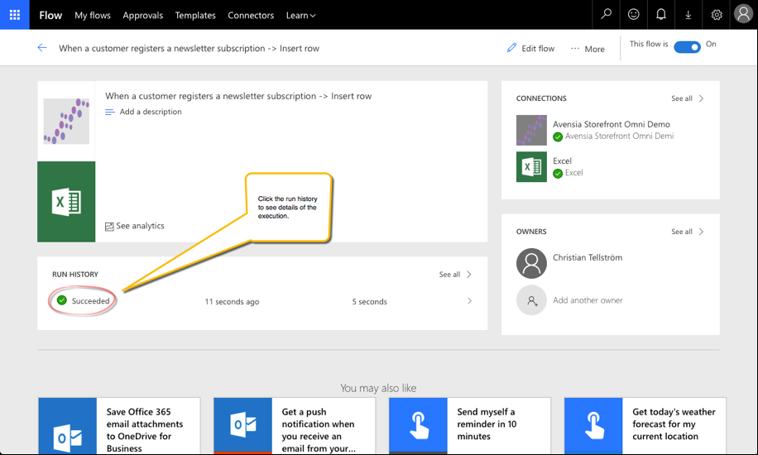The width and height of the screenshot is (758, 455).
Task: Click Add a description link
Action: [x=151, y=112]
